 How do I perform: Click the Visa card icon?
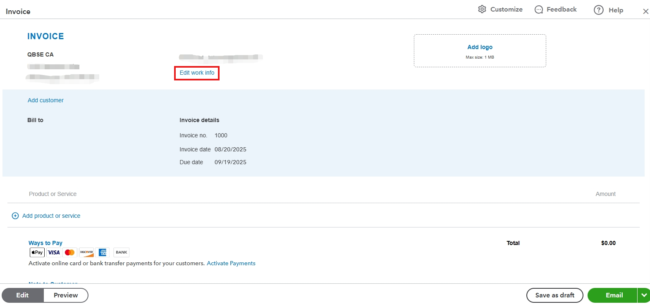click(54, 252)
